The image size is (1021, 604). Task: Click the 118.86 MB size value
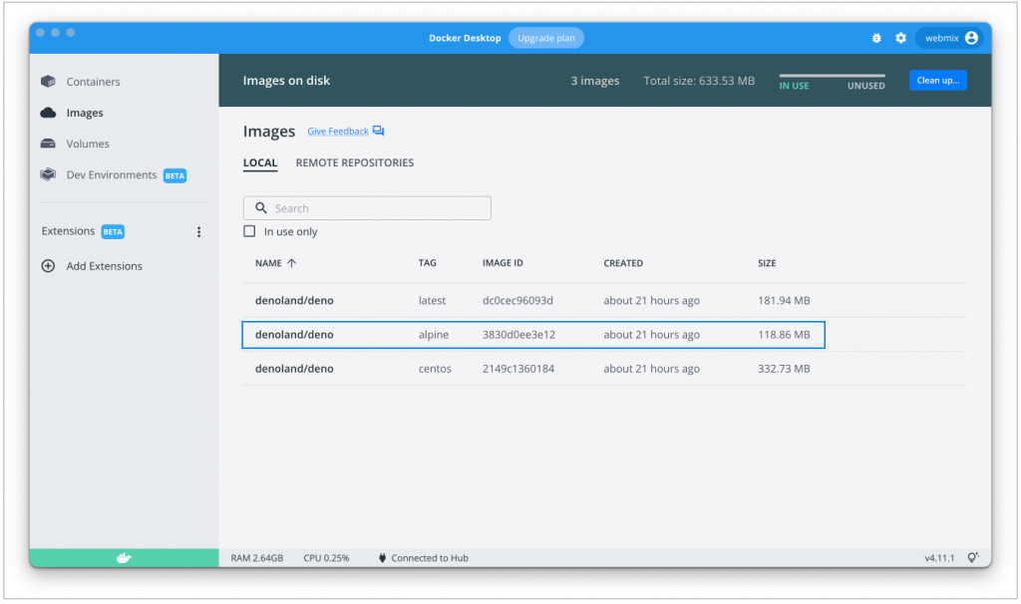(784, 335)
